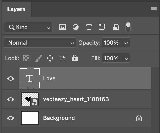Lock position move arrows icon
The image size is (160, 133).
coord(50,58)
